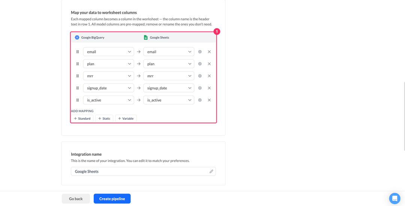Click the 'Google Sheets' column header text
Image resolution: width=405 pixels, height=206 pixels.
point(159,38)
